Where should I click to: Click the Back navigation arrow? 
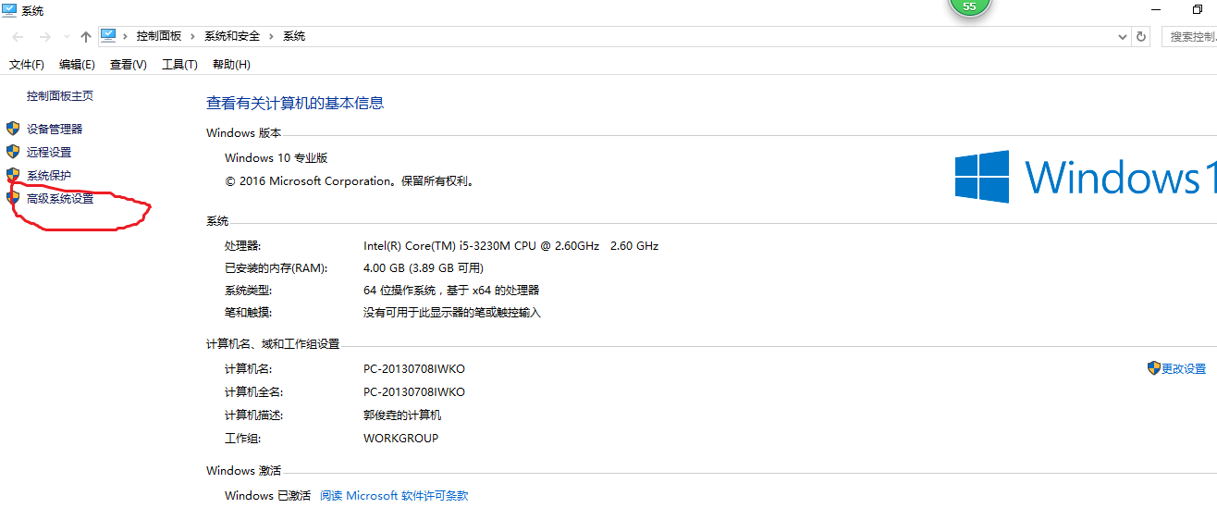coord(18,36)
